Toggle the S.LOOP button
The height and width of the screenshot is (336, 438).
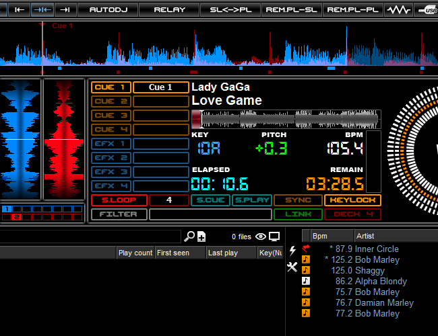pos(119,200)
